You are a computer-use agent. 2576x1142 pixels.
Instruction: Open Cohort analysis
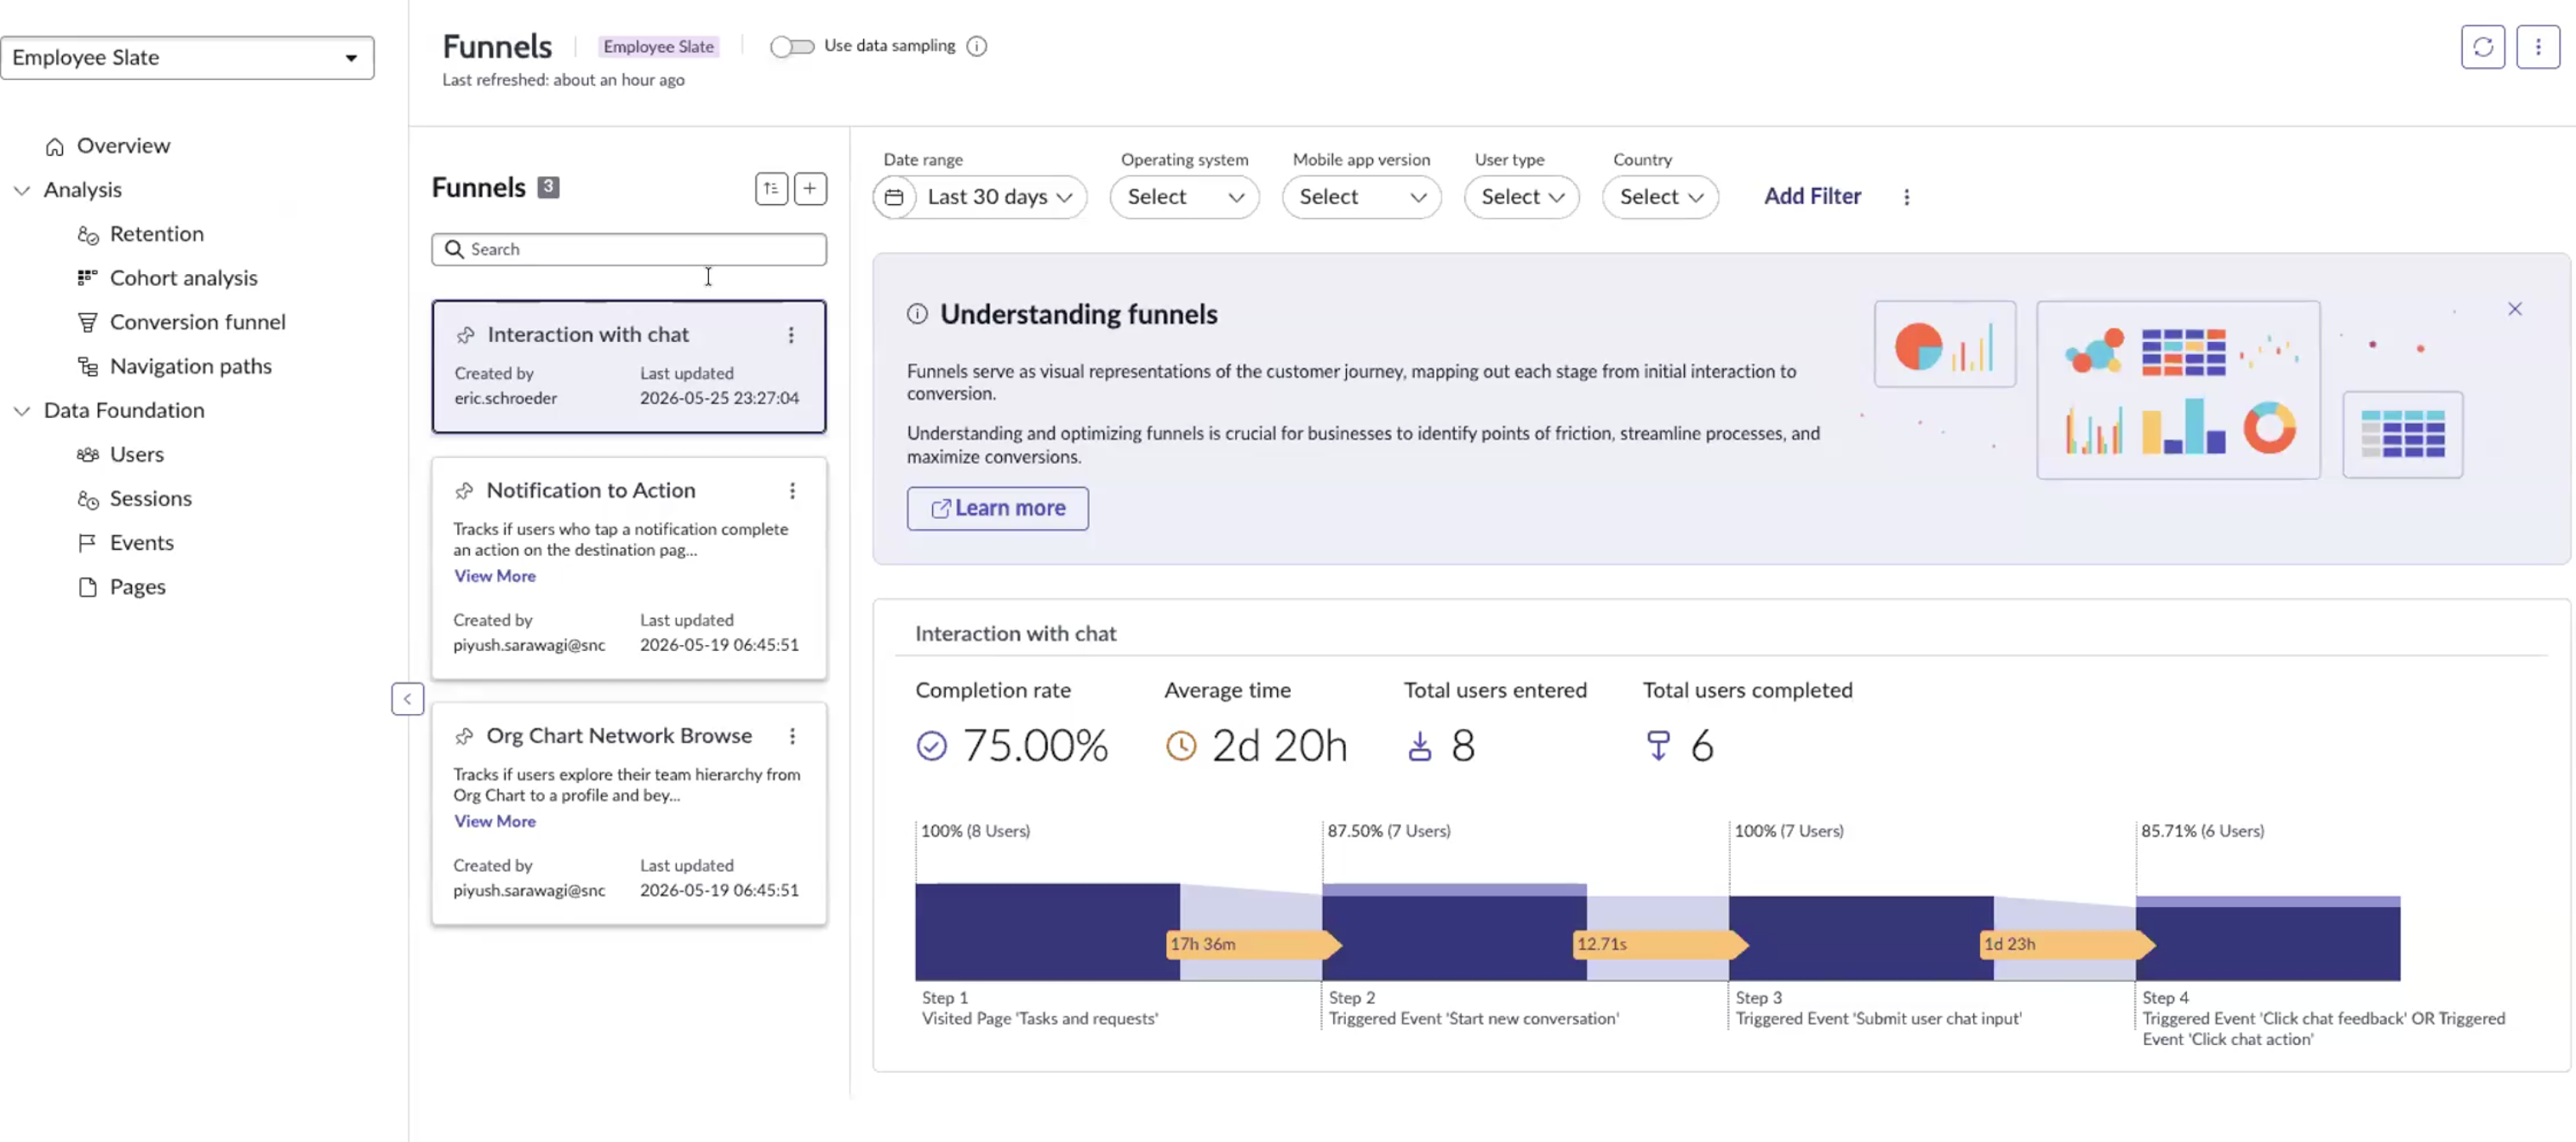click(167, 278)
